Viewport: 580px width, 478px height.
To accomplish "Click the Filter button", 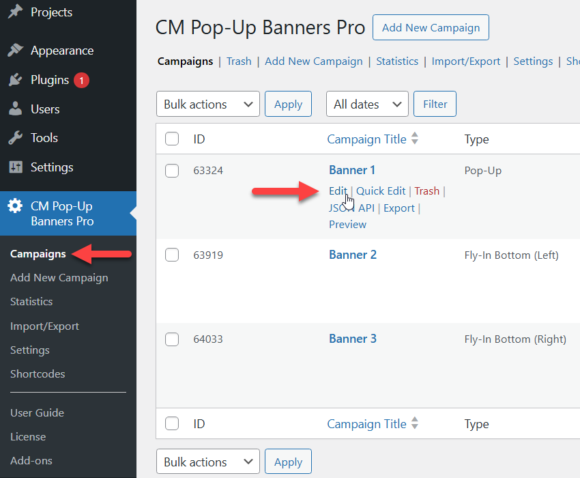I will click(435, 104).
